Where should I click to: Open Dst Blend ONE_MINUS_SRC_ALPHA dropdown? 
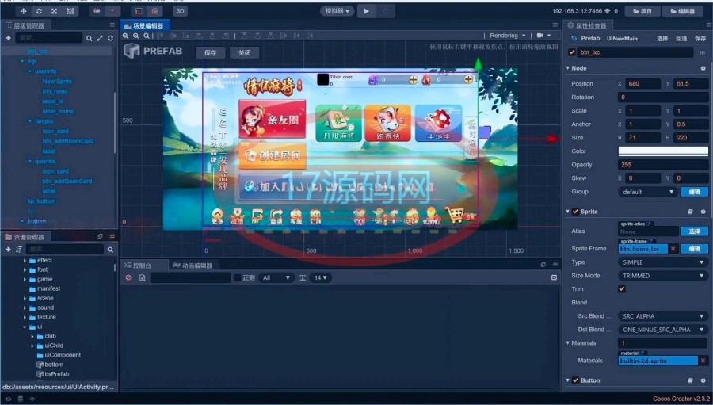(663, 330)
